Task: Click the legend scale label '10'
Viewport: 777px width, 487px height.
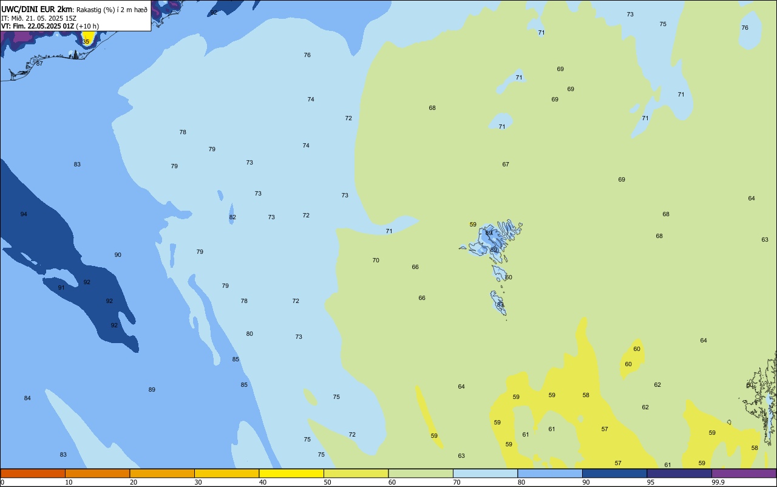Action: click(x=69, y=482)
